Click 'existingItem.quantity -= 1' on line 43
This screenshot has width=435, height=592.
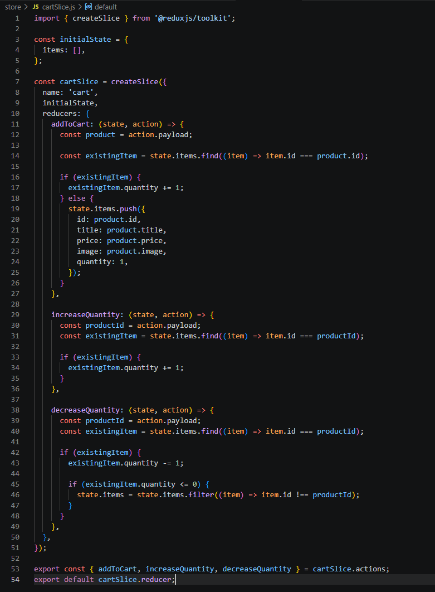tap(123, 463)
